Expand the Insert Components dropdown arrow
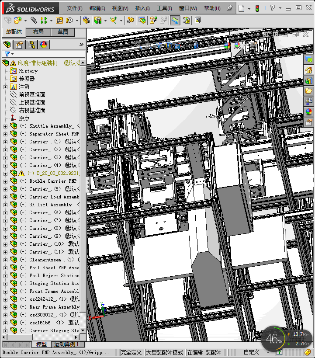 [25, 21]
